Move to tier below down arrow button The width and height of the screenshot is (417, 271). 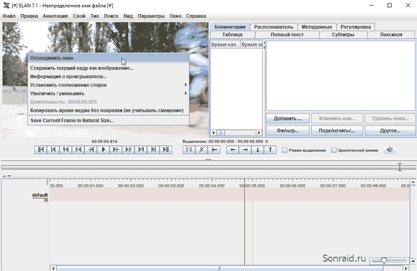point(258,150)
